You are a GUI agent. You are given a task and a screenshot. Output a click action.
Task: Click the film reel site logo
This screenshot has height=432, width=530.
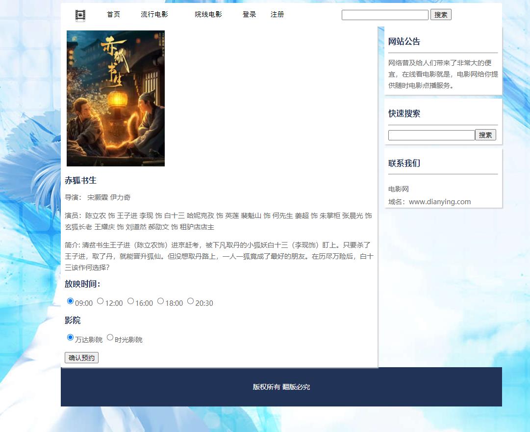tap(80, 15)
